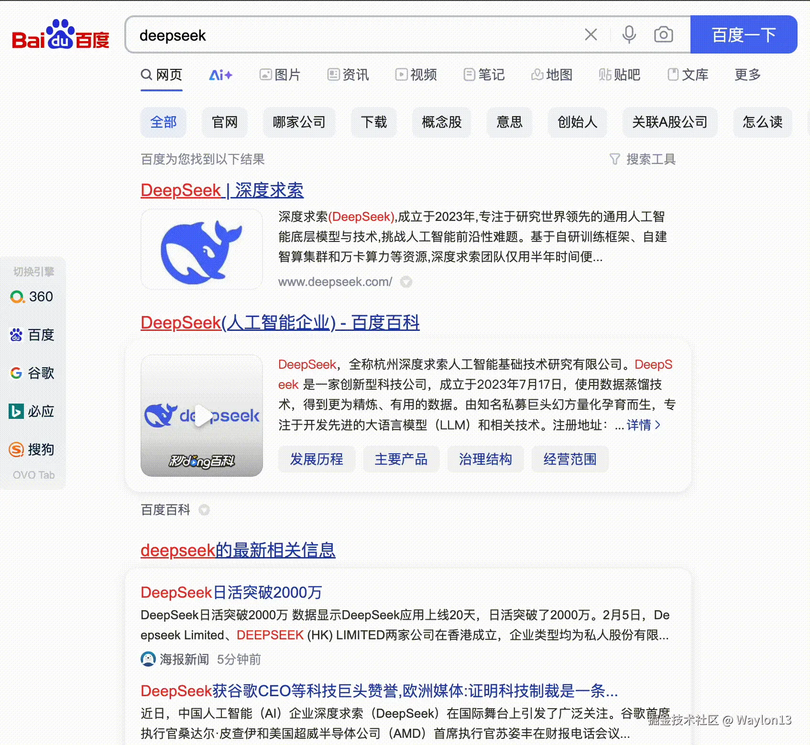The image size is (810, 745).
Task: Open the 发展历程 section
Action: click(317, 460)
